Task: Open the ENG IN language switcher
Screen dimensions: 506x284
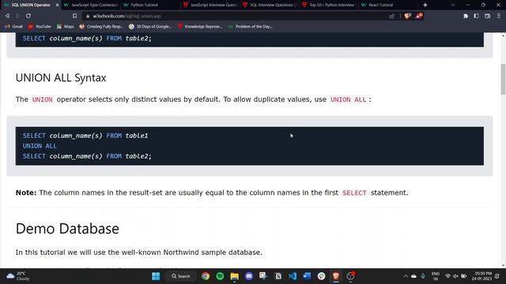Action: coord(436,276)
